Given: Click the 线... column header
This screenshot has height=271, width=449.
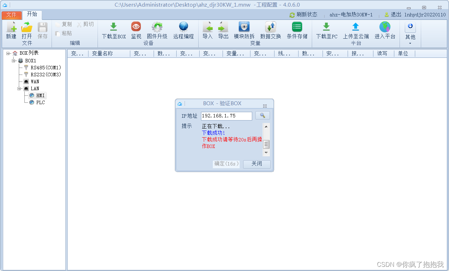Looking at the screenshot, I should [x=286, y=54].
